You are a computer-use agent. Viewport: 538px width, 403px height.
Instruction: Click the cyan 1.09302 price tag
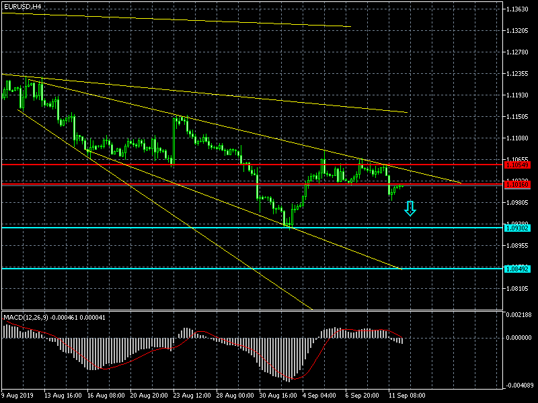(x=517, y=228)
